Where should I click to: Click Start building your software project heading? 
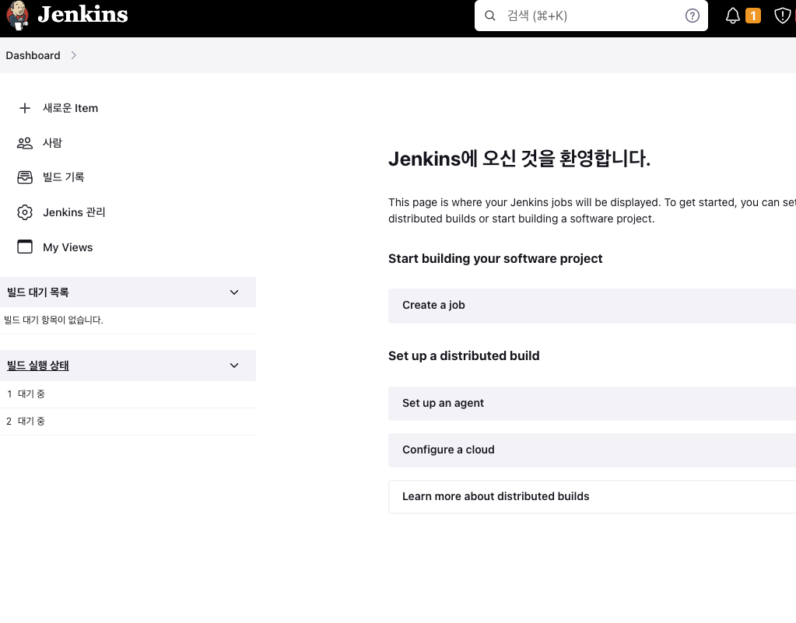tap(496, 259)
